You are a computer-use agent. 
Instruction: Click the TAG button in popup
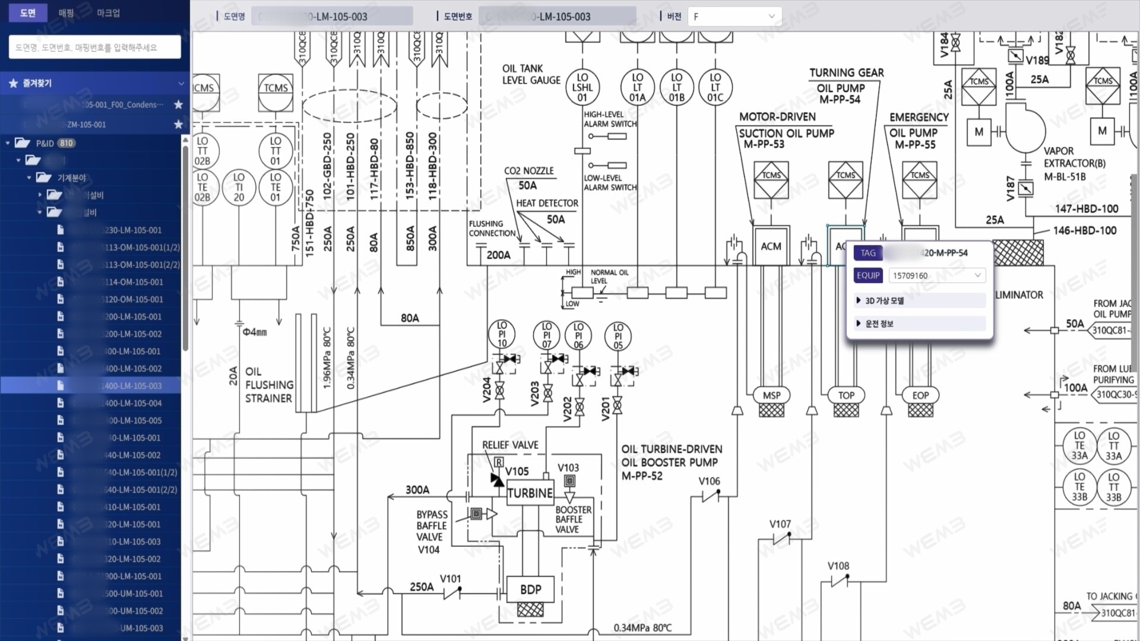(868, 253)
